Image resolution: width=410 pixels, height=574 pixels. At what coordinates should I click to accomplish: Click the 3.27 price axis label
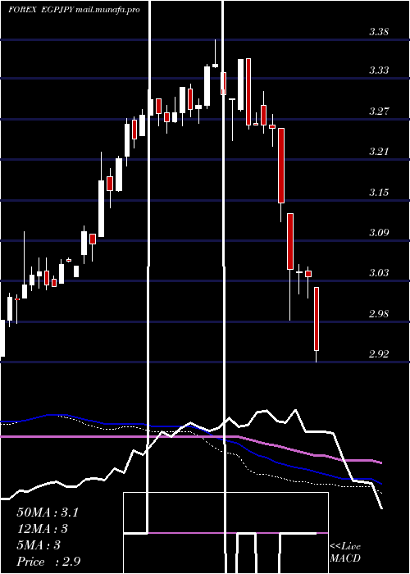point(379,112)
